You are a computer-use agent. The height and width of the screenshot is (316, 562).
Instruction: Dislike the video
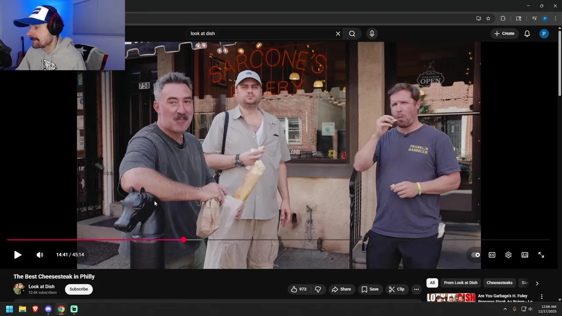pos(318,289)
